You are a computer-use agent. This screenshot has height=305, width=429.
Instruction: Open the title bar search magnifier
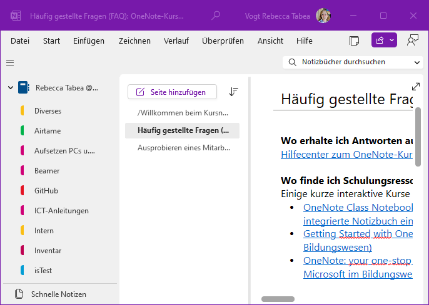216,16
